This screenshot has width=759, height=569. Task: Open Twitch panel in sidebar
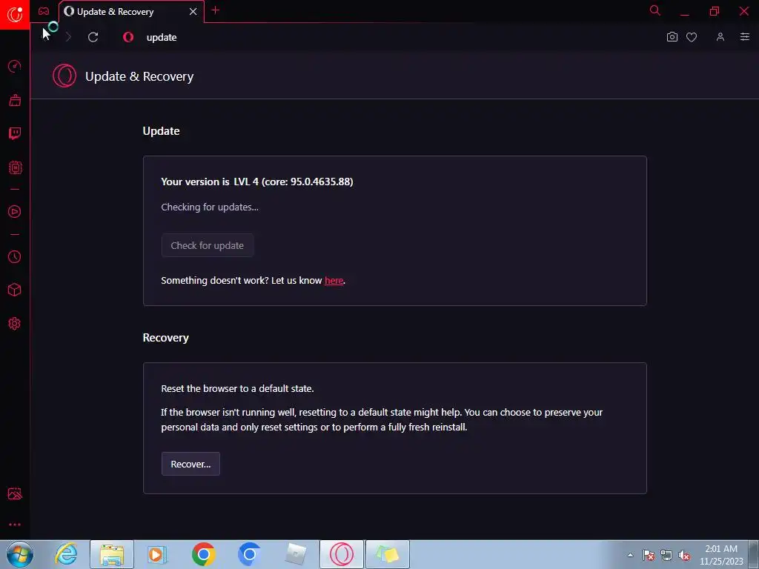tap(15, 133)
